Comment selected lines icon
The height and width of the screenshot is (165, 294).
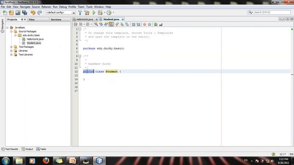tap(156, 24)
